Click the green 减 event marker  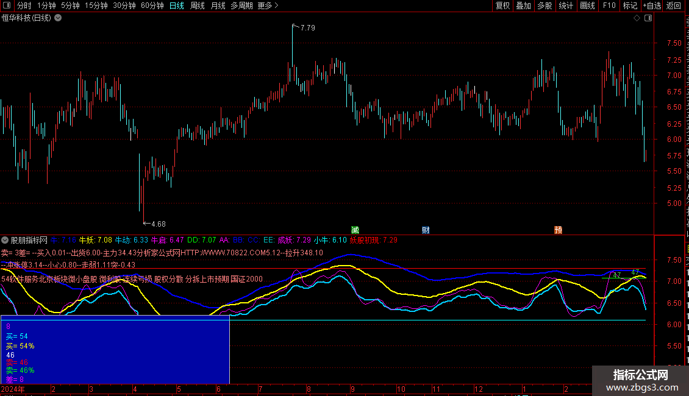click(355, 230)
